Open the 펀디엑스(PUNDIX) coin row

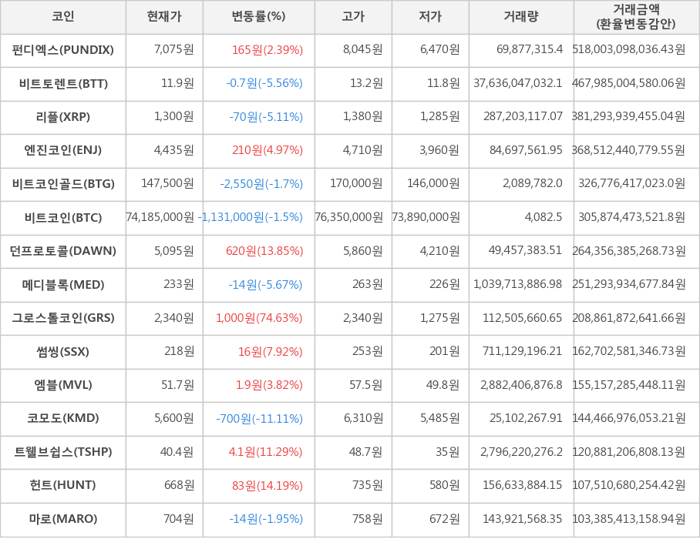point(63,50)
